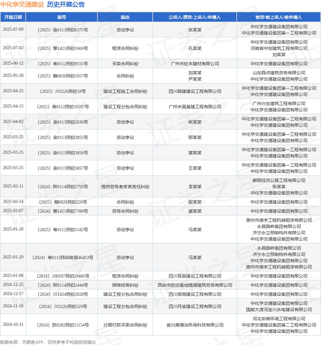This screenshot has width=321, height=345.
Task: Click plaintiff 张某某 in first row
Action: [x=195, y=30]
